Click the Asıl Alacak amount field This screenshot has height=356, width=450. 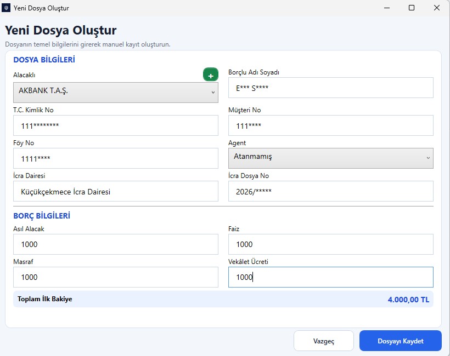pos(116,244)
